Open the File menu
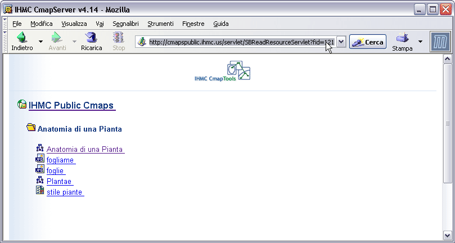 tap(17, 24)
